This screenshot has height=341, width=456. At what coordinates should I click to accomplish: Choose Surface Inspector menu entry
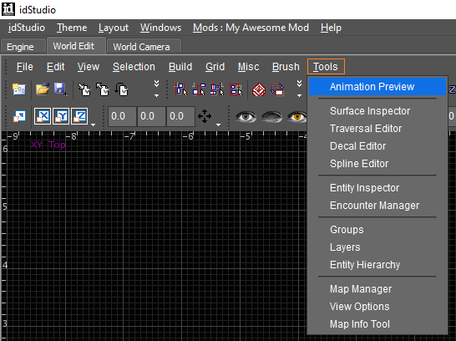[x=377, y=111]
